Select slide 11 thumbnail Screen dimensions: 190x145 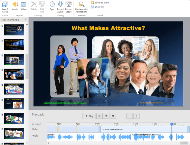click(14, 45)
